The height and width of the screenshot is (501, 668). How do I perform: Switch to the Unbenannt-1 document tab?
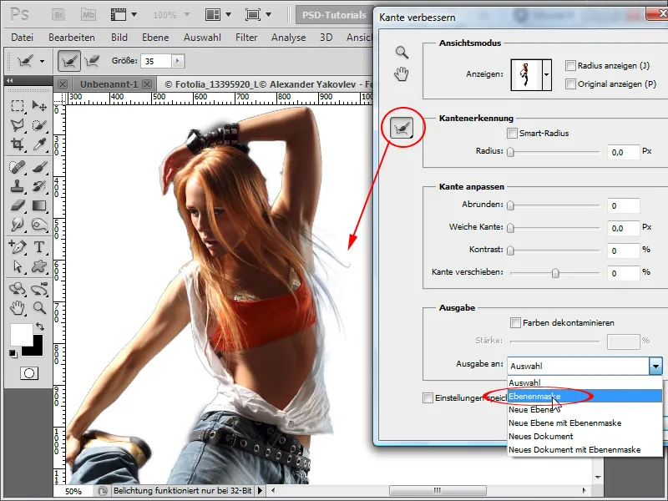pyautogui.click(x=109, y=84)
